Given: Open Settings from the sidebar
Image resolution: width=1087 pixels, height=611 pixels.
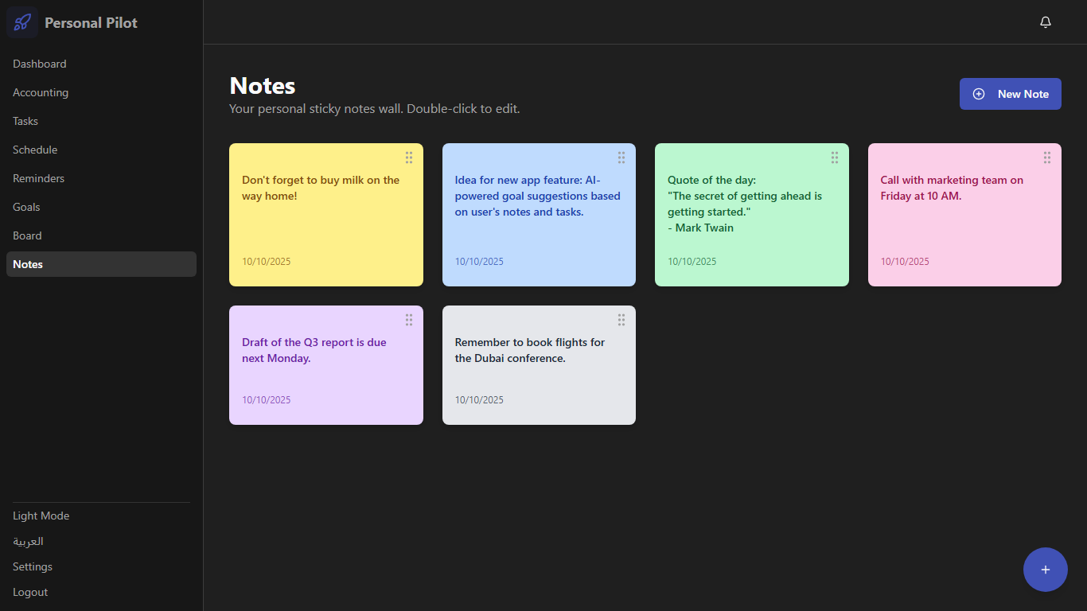Looking at the screenshot, I should point(33,566).
